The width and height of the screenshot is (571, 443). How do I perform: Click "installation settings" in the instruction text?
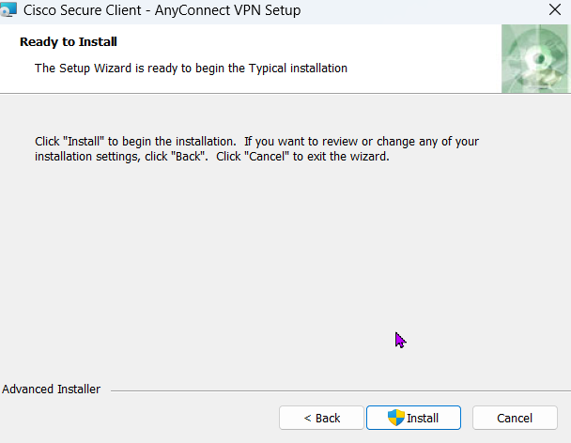[x=83, y=157]
